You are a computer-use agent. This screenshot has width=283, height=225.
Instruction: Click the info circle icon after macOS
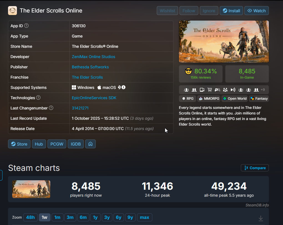tap(123, 87)
